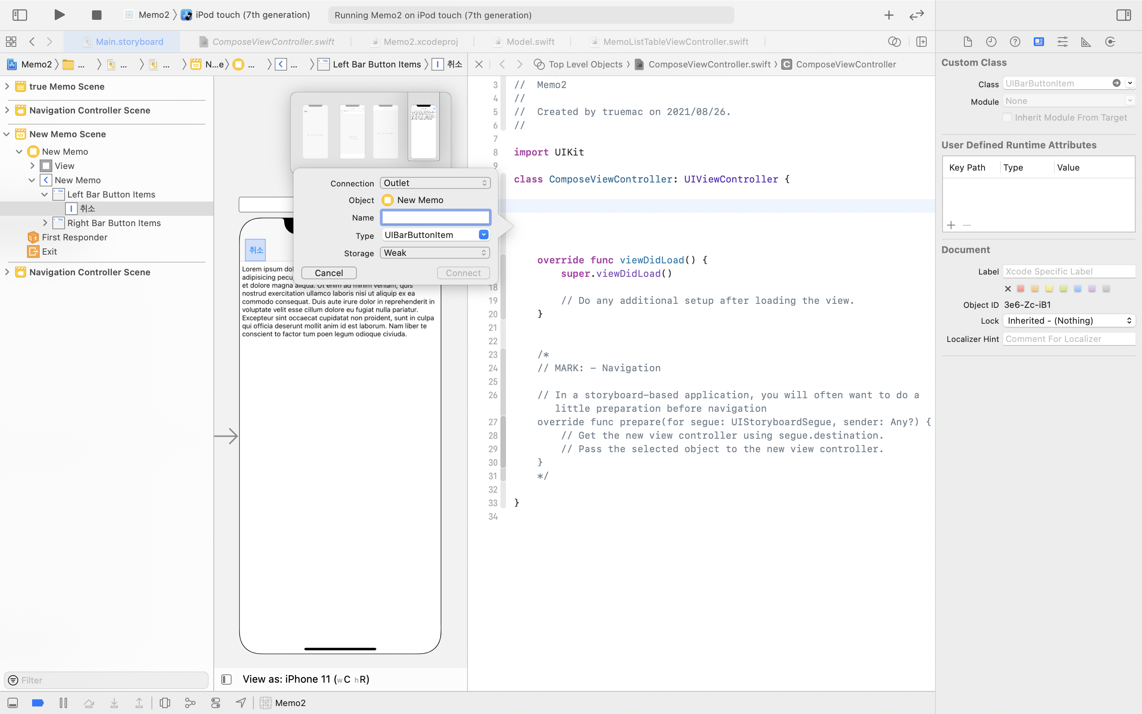Click the add editor on right icon

921,42
